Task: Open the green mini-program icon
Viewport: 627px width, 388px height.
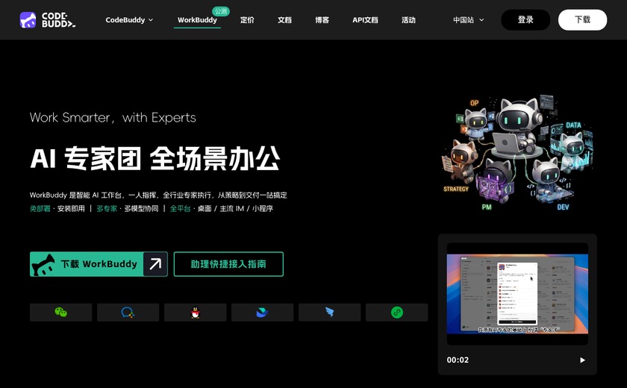Action: [x=396, y=312]
